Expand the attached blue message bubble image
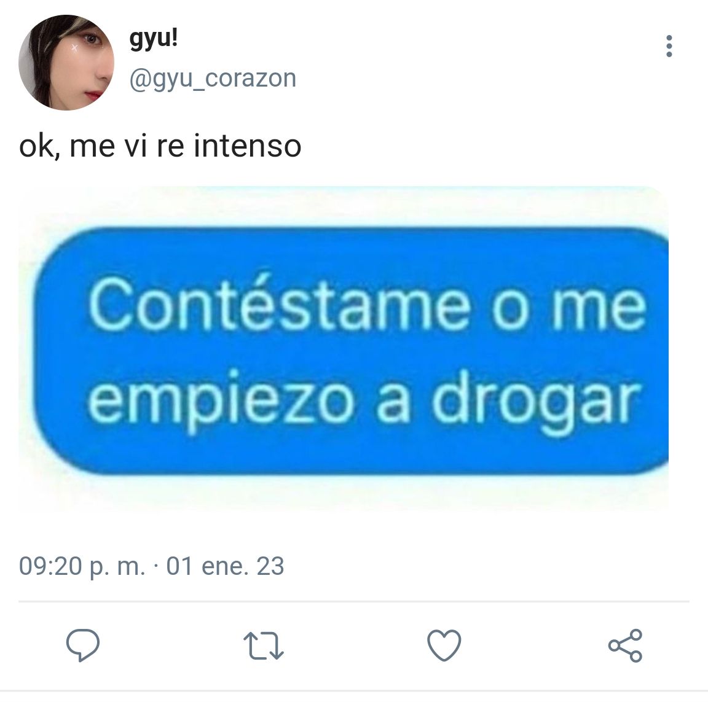This screenshot has width=708, height=702. point(344,348)
